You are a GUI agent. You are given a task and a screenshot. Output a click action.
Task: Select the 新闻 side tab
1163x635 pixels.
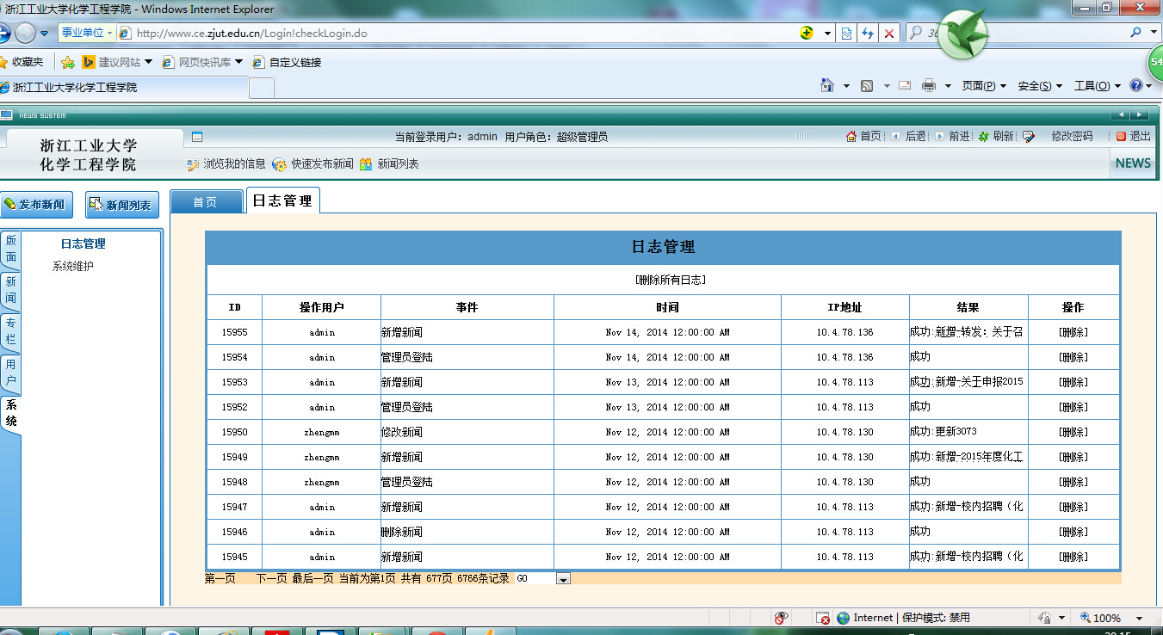[10, 290]
